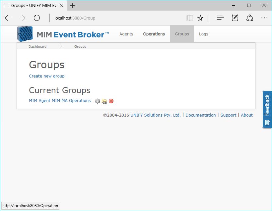The height and width of the screenshot is (211, 272).
Task: Open reading view book icon
Action: click(190, 18)
